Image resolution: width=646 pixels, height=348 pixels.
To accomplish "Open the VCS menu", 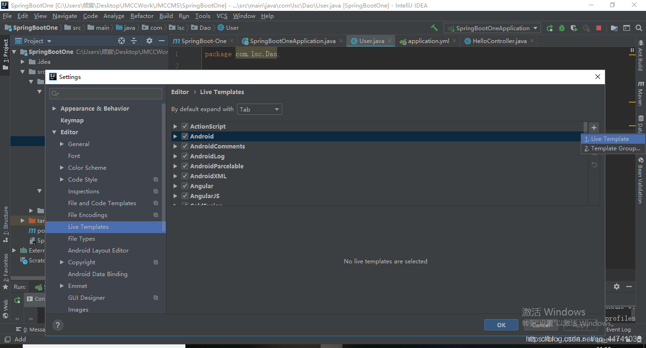I will 222,16.
